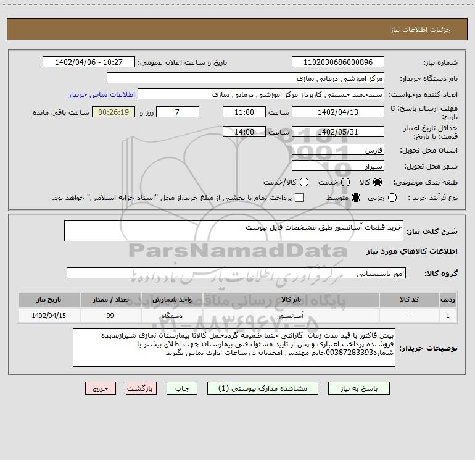Click the آسانسور item name cell
475x460 pixels.
point(291,316)
